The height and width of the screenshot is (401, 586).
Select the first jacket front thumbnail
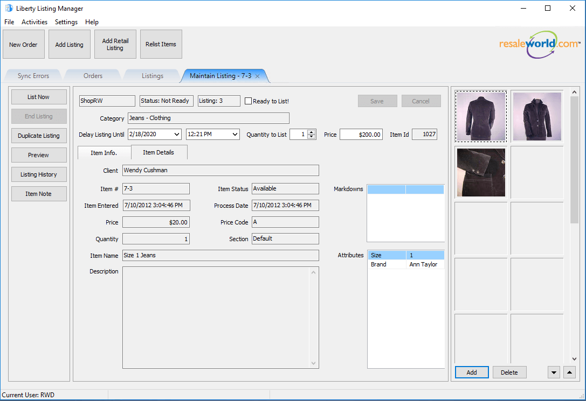[x=481, y=116]
